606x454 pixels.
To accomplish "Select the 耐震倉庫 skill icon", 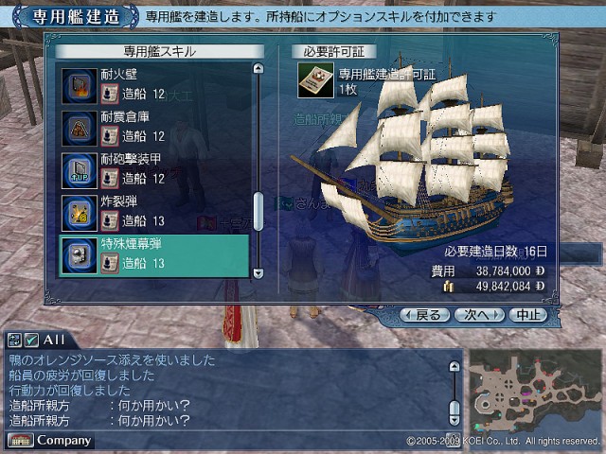I will pos(80,129).
